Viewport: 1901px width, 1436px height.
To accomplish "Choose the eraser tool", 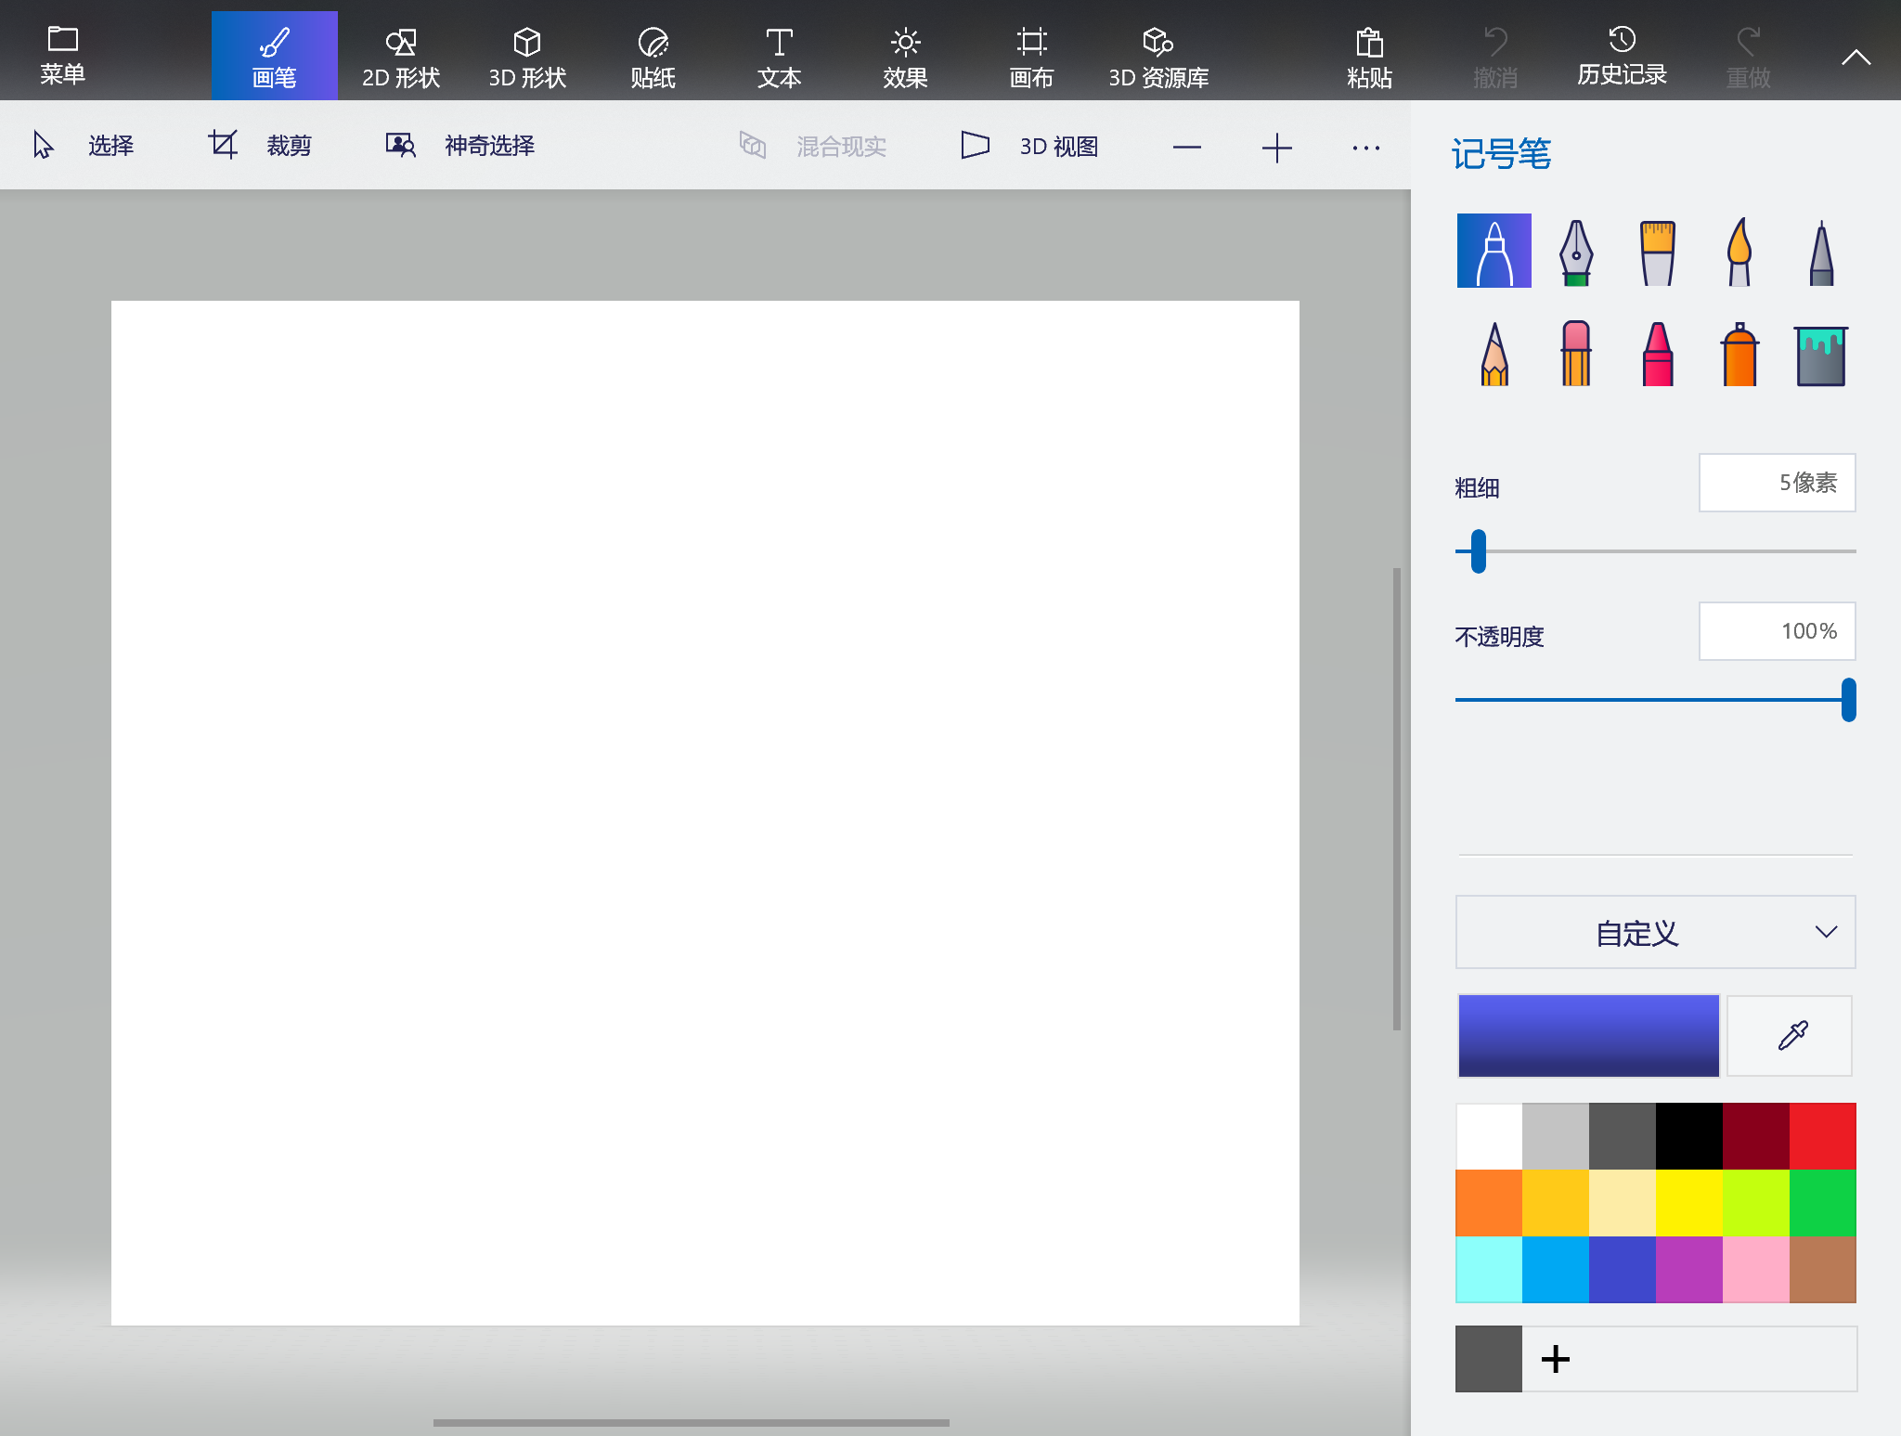I will [x=1575, y=355].
